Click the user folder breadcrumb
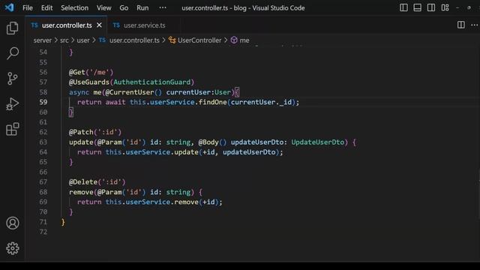This screenshot has width=480, height=270. [x=83, y=40]
